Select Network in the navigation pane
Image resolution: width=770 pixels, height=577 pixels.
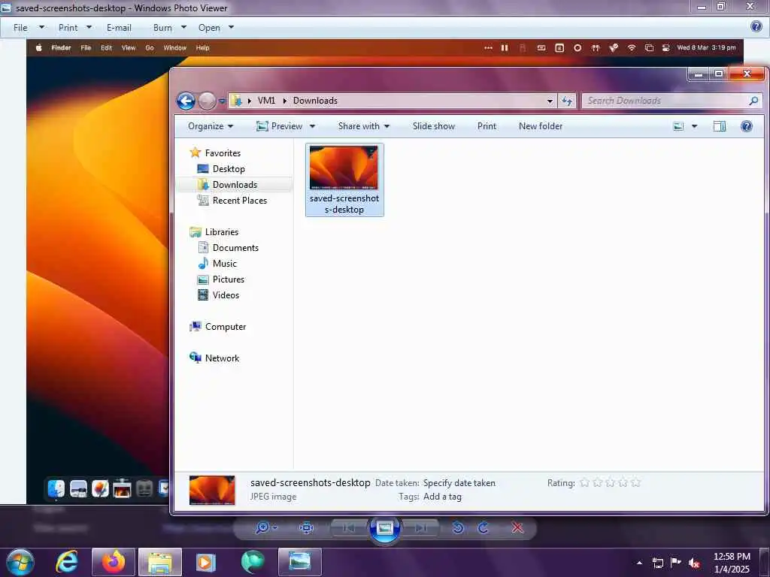point(222,358)
